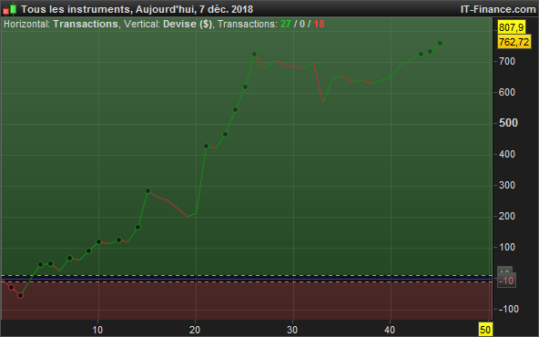Click the lowest red dot below -10 line
Image resolution: width=539 pixels, height=337 pixels.
click(x=20, y=295)
